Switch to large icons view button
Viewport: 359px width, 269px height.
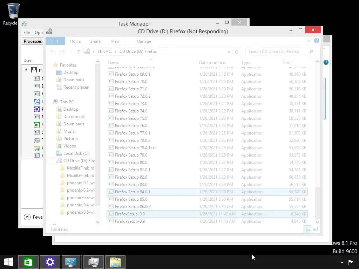point(315,229)
